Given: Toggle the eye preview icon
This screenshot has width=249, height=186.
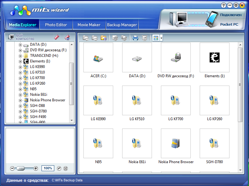Looking at the screenshot, I should coord(67,37).
